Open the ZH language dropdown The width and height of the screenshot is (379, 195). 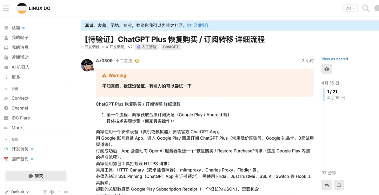click(x=350, y=8)
